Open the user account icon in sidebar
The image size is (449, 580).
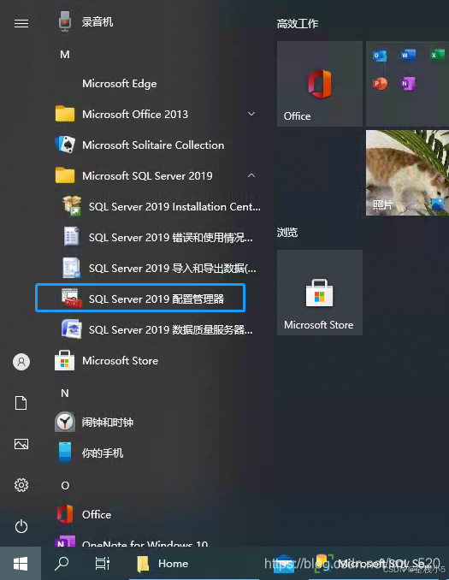[21, 362]
